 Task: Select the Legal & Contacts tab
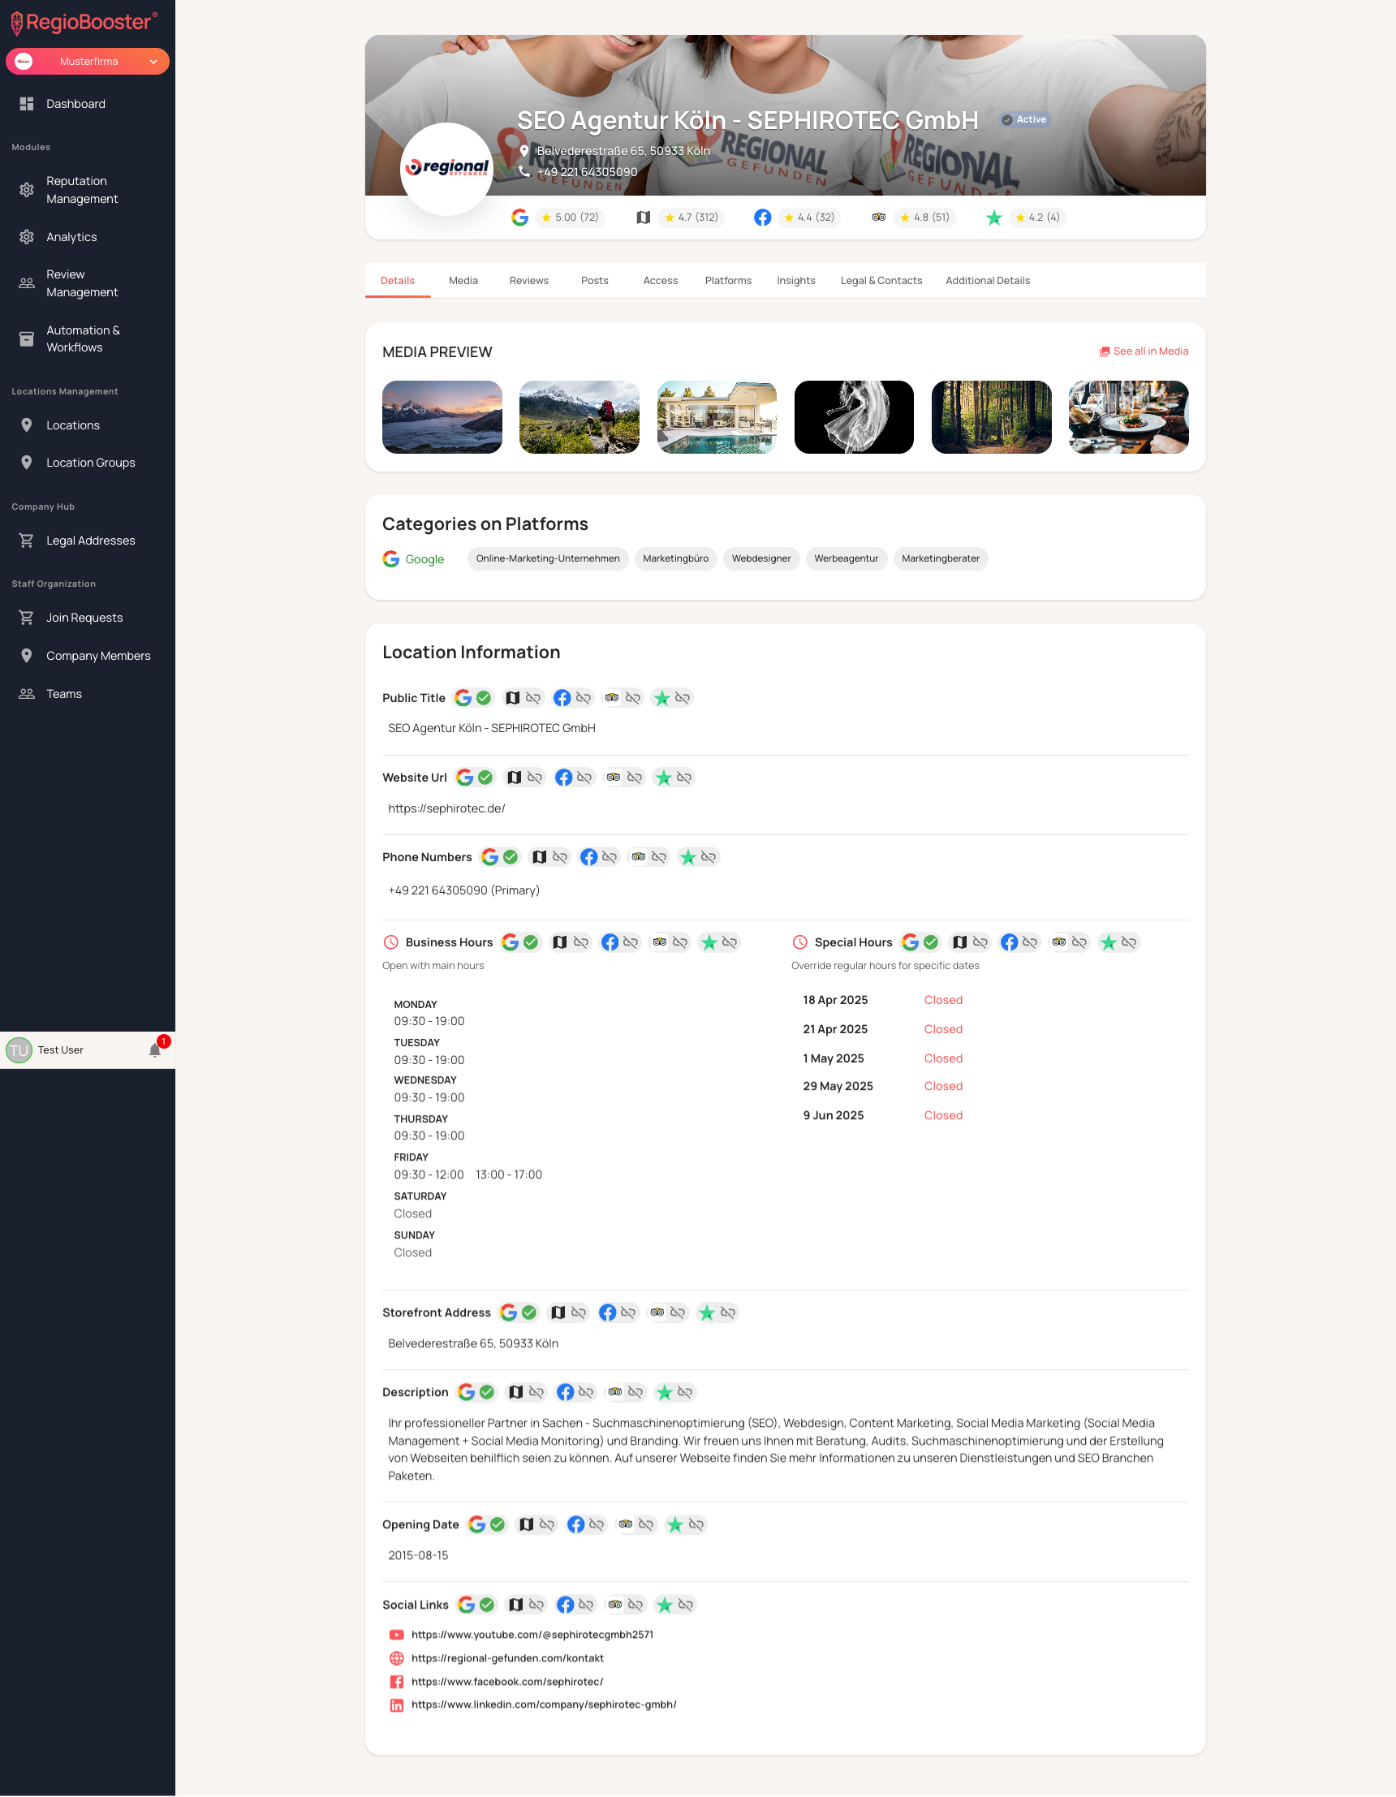pyautogui.click(x=881, y=281)
